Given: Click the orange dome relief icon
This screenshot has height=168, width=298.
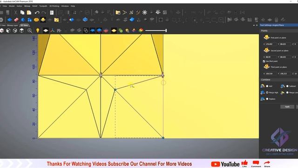Looking at the screenshot, I should pos(36,20).
